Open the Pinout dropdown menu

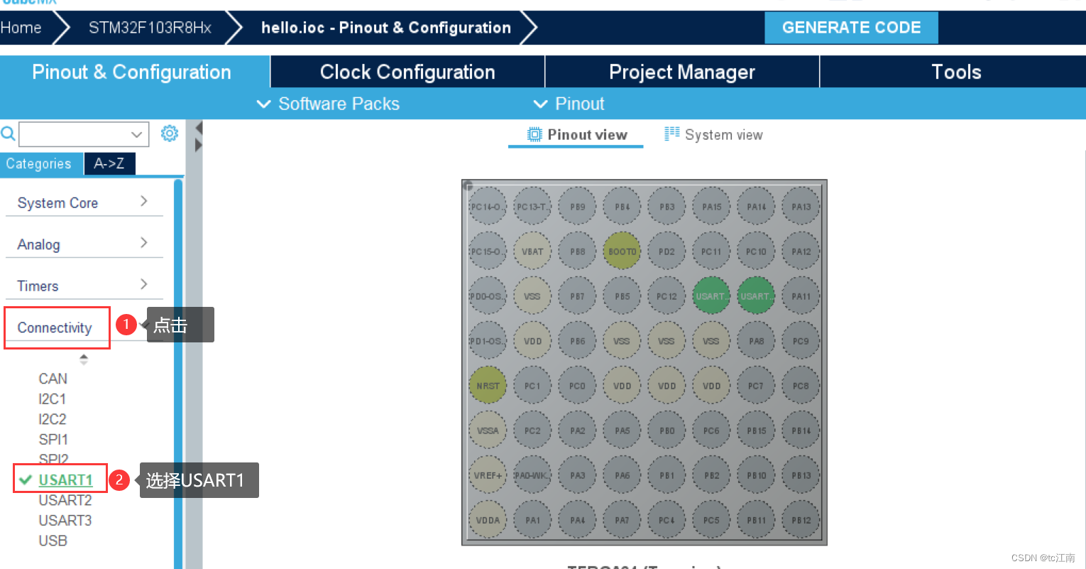(569, 104)
